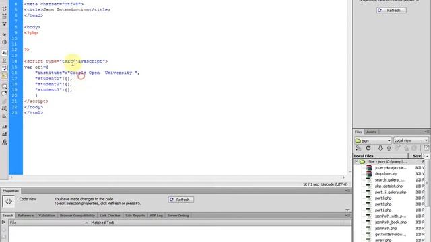Open the Files panel options menu
431x242 pixels.
tap(427, 132)
